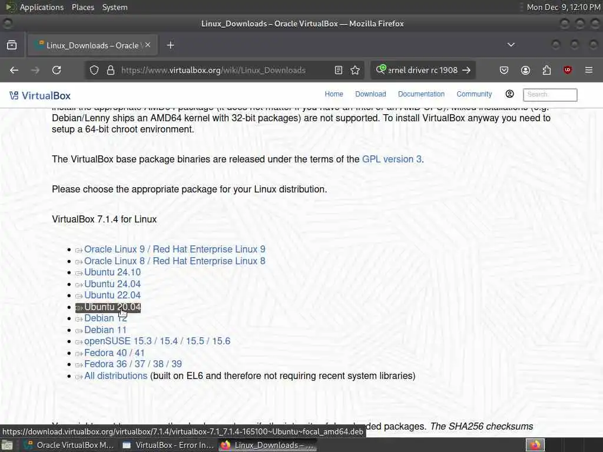The width and height of the screenshot is (603, 452).
Task: Click the search engine magnifier icon
Action: (x=380, y=69)
